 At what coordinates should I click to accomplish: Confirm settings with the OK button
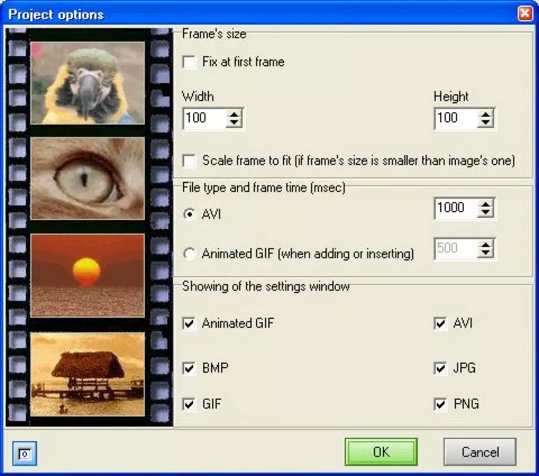pos(381,452)
